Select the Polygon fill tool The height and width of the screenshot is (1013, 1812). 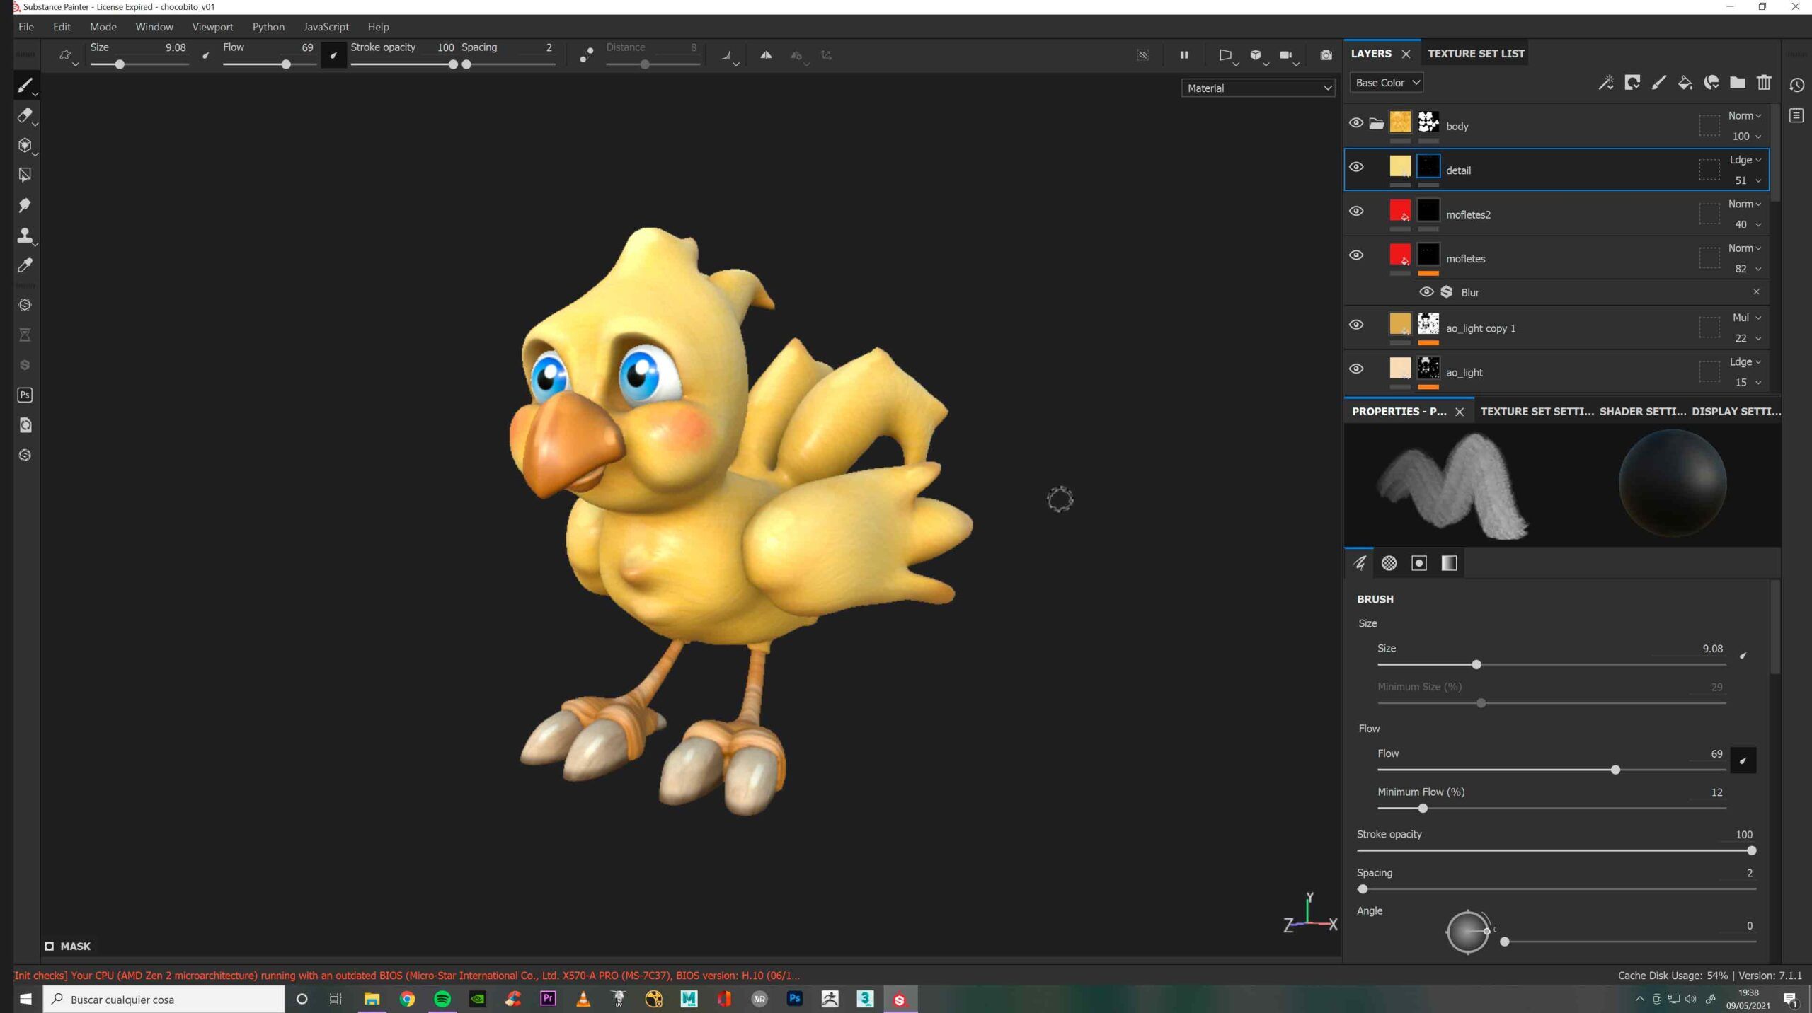pyautogui.click(x=25, y=175)
